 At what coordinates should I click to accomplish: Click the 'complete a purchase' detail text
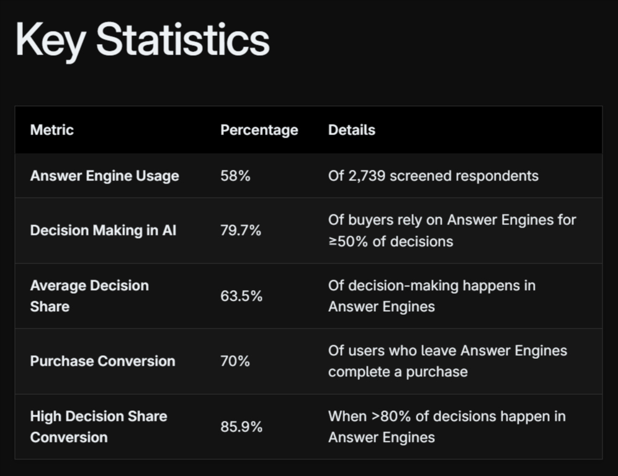tap(398, 372)
